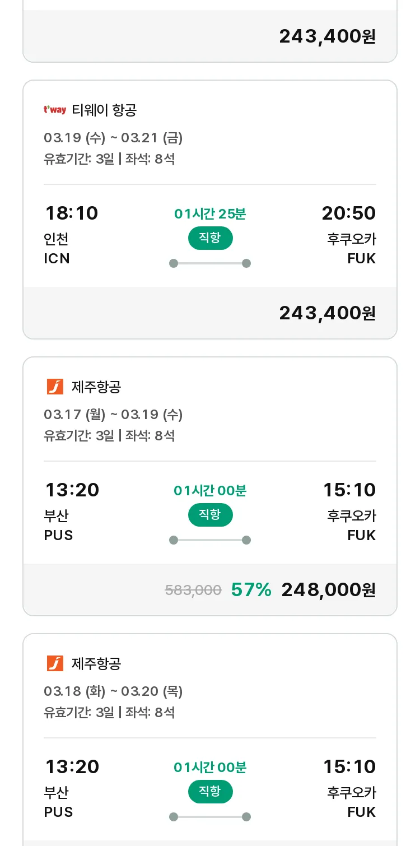420x846 pixels.
Task: Click route line under T'way 직항 badge
Action: pos(210,263)
